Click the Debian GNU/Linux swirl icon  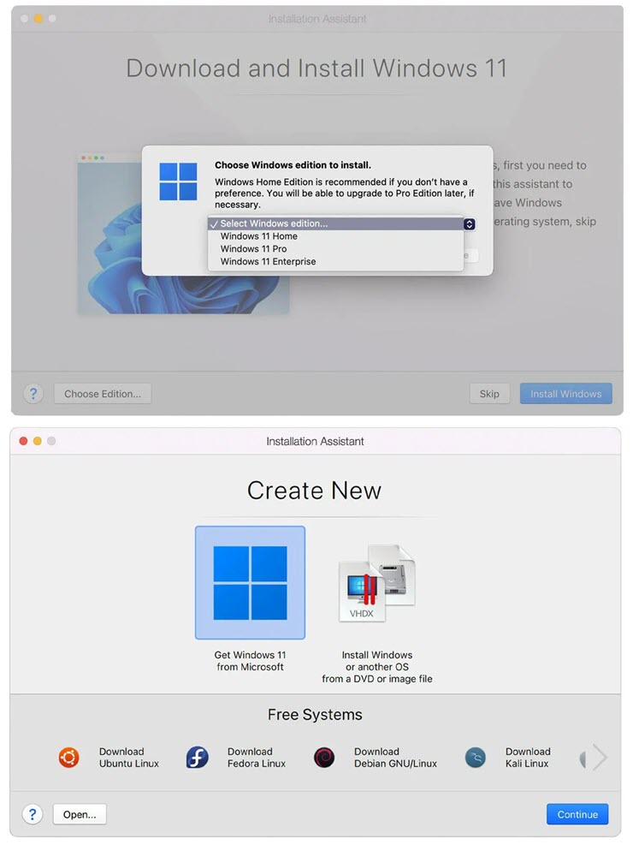(x=324, y=758)
